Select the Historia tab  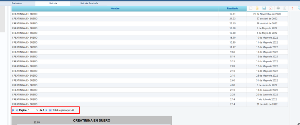click(53, 4)
